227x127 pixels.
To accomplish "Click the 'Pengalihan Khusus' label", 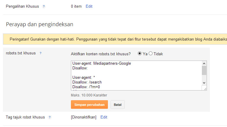I will pos(22,6).
